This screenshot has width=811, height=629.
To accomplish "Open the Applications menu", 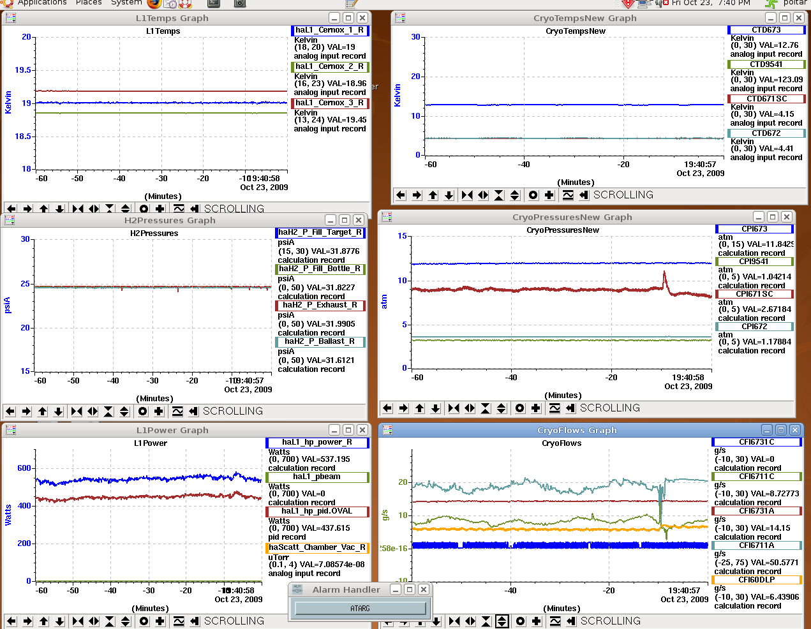I will pos(42,3).
